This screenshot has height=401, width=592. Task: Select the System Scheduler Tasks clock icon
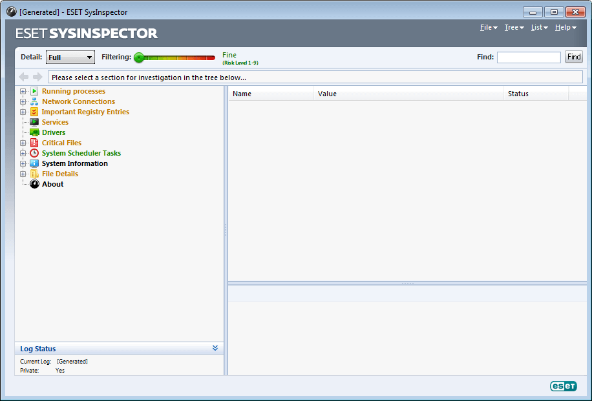34,153
